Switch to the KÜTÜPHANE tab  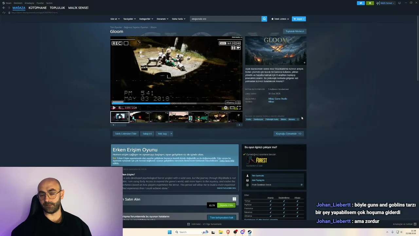click(x=38, y=8)
